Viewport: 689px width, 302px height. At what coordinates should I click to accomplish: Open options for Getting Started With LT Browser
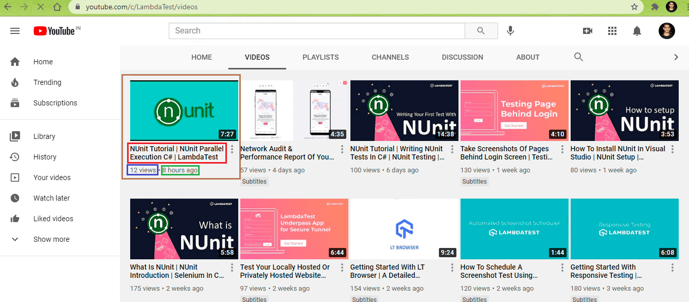click(451, 268)
